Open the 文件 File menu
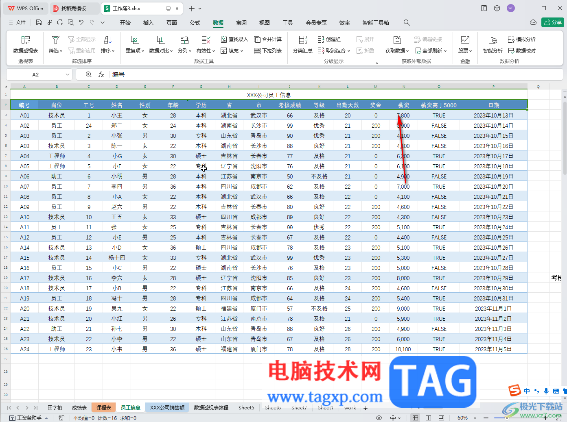 click(x=18, y=22)
